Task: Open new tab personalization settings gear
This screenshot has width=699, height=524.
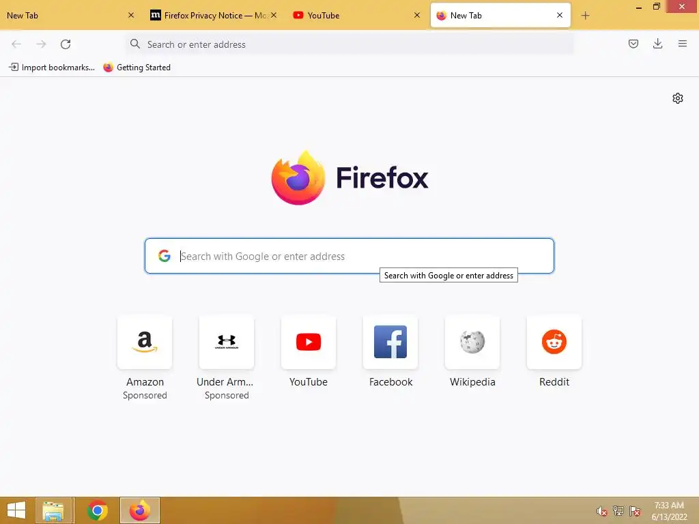Action: point(678,98)
